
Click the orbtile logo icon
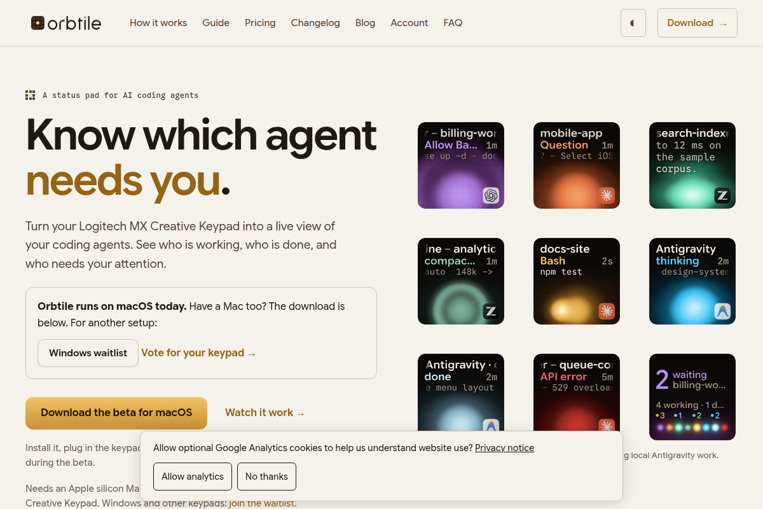[x=38, y=23]
